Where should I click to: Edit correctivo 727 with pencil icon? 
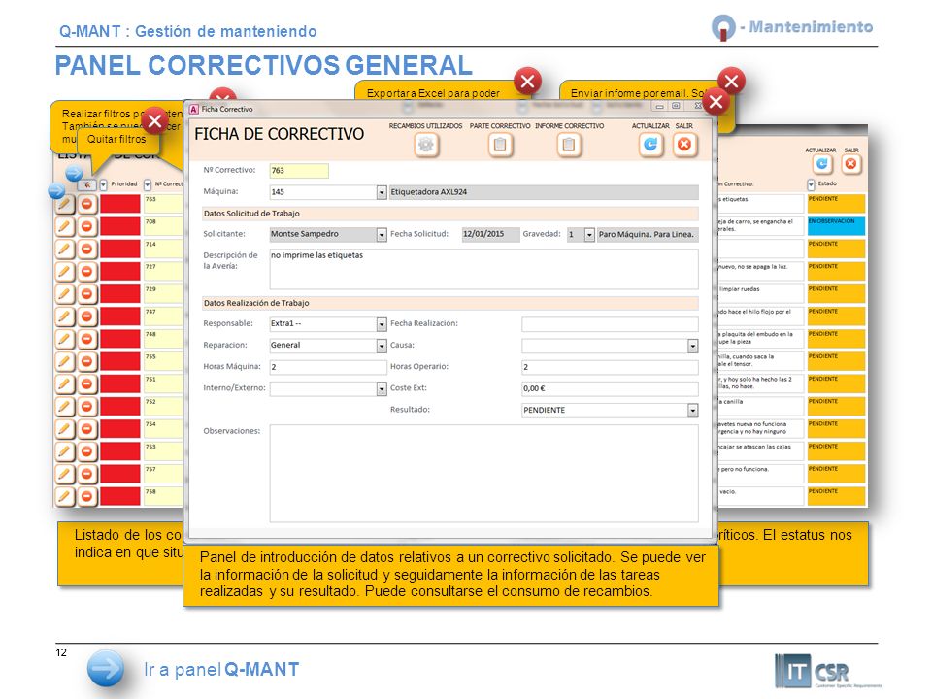(65, 272)
